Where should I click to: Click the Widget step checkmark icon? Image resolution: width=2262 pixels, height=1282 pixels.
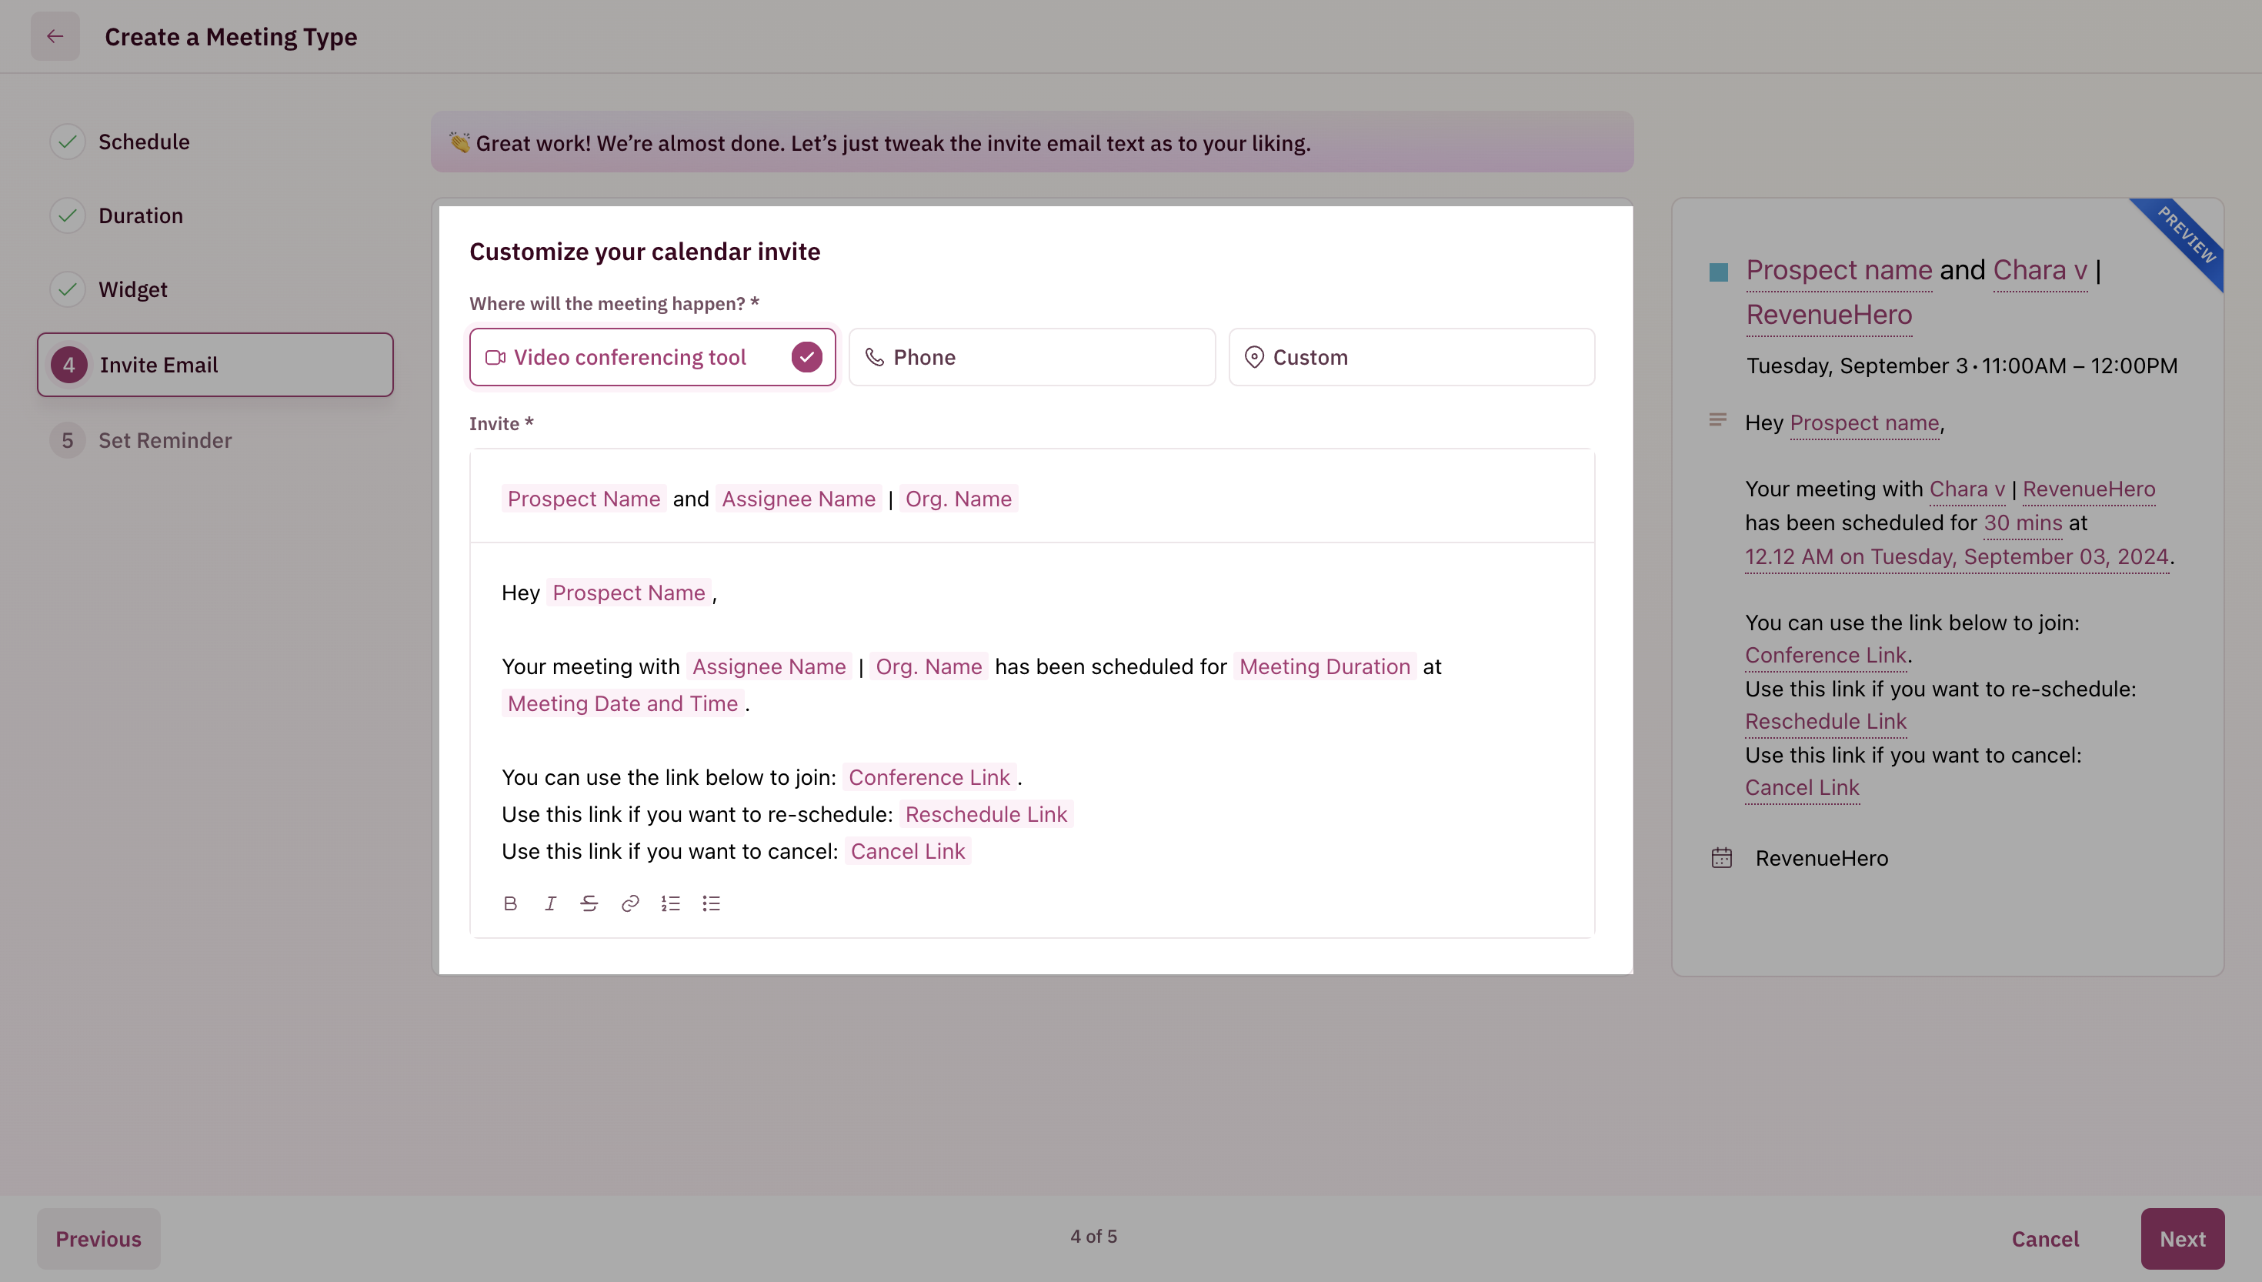pos(68,289)
